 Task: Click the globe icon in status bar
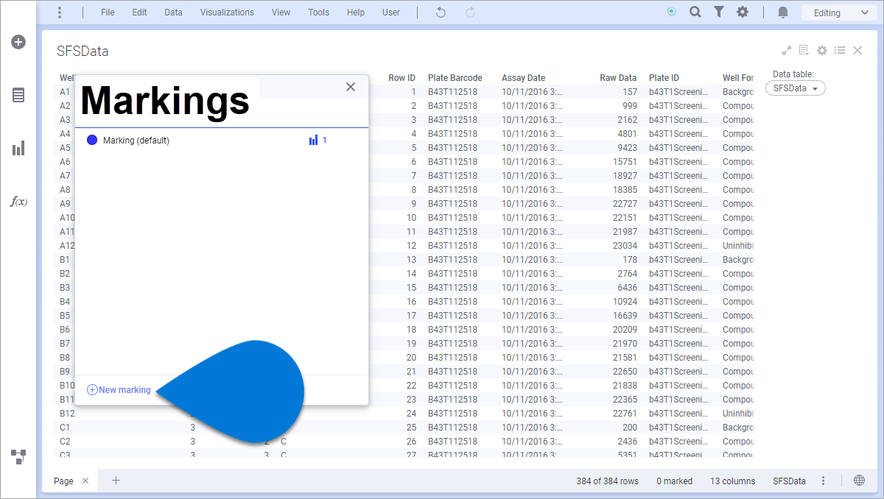click(x=859, y=481)
